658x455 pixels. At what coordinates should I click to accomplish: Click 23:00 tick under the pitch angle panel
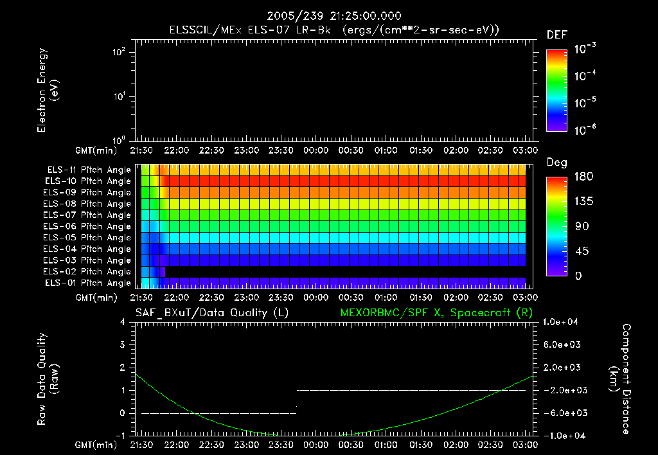[246, 298]
